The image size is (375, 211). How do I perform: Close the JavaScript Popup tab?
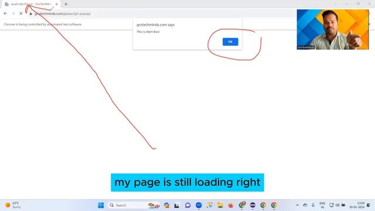57,4
